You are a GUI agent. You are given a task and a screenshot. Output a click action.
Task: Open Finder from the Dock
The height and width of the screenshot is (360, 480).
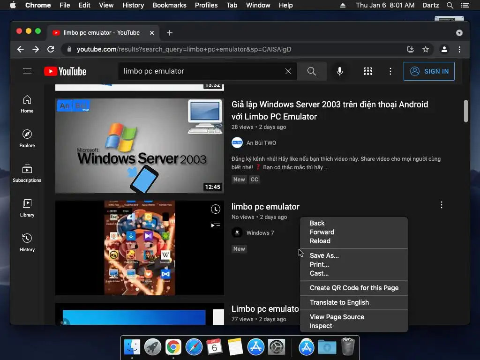pos(132,347)
